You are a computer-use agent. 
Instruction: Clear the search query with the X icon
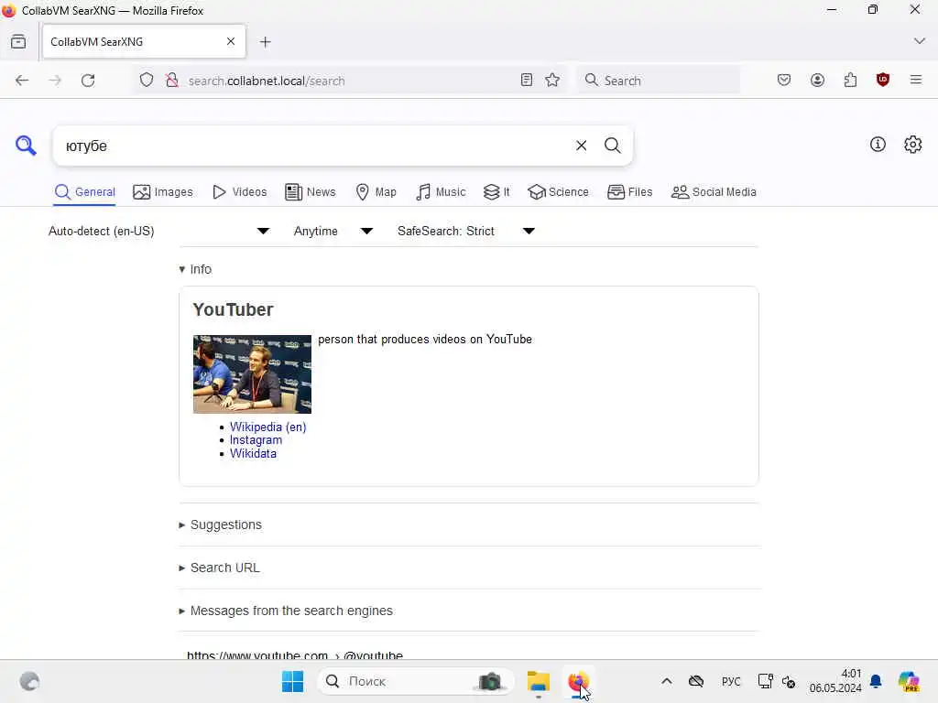(x=581, y=146)
